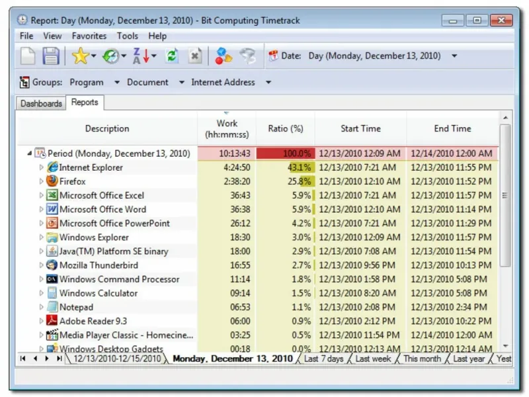Switch to the Last week tab
Screen dimensions: 529x397
pos(373,359)
